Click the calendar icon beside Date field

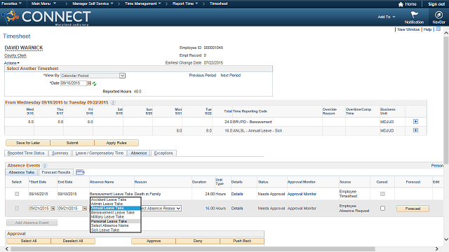[89, 83]
